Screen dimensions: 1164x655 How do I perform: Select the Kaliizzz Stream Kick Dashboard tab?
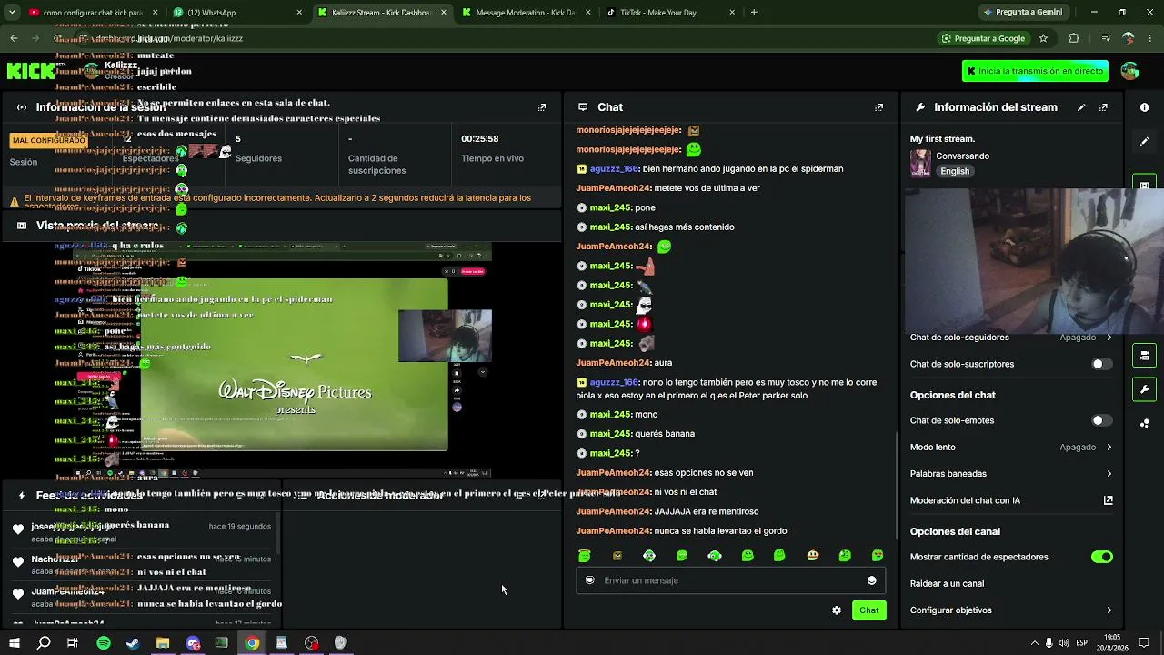[381, 13]
